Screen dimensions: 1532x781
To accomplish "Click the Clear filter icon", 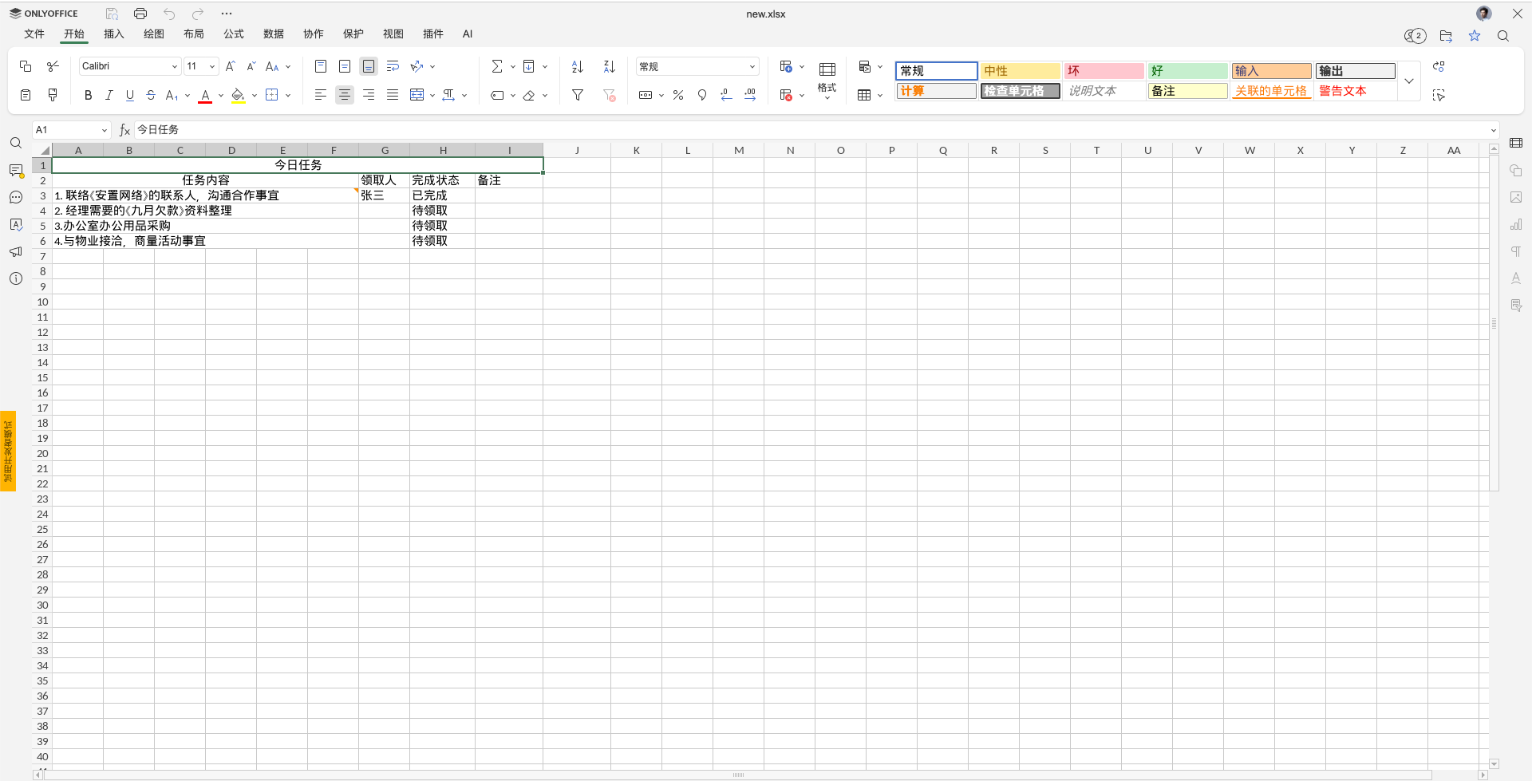I will (610, 95).
